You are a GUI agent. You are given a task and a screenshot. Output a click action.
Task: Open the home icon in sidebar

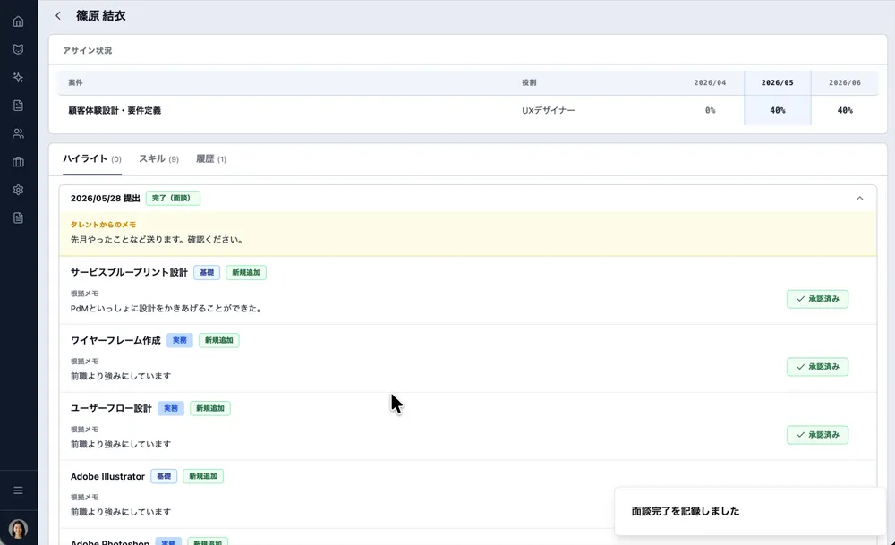point(18,21)
